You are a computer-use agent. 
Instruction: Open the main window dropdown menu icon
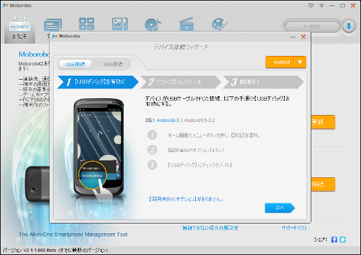click(x=322, y=6)
